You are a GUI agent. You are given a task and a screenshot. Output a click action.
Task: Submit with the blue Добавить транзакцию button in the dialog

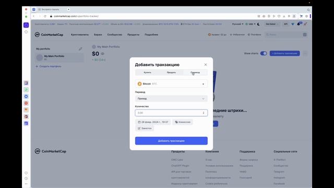click(171, 140)
